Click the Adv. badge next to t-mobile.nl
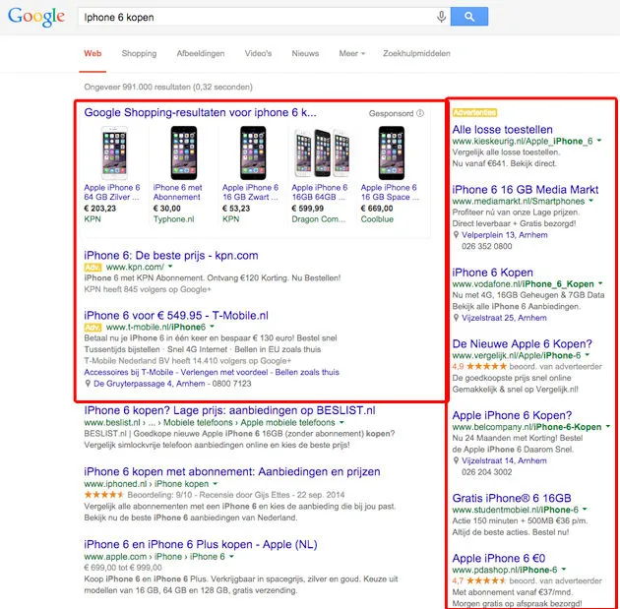 93,328
